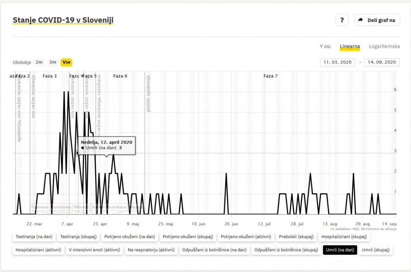Disable the active Umrli (na dan) series
This screenshot has width=411, height=272.
[x=340, y=250]
